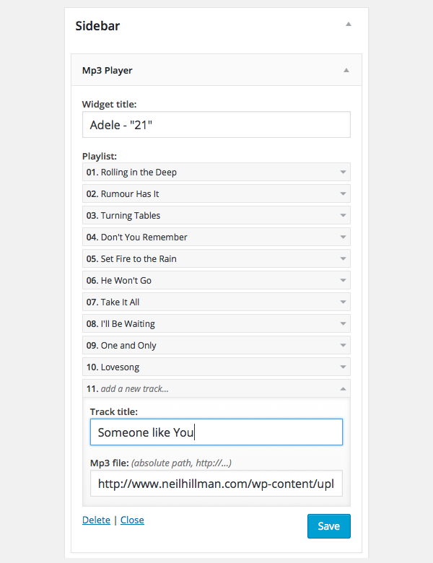Expand track 05 Set Fire to the Rain arrow
The width and height of the screenshot is (433, 563).
pos(343,259)
